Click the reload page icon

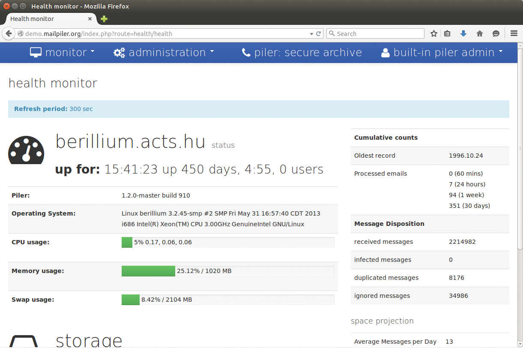point(319,33)
